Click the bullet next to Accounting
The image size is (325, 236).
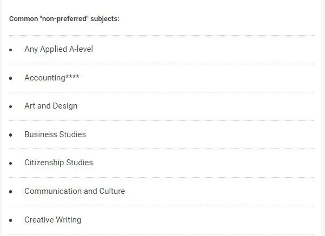point(11,78)
